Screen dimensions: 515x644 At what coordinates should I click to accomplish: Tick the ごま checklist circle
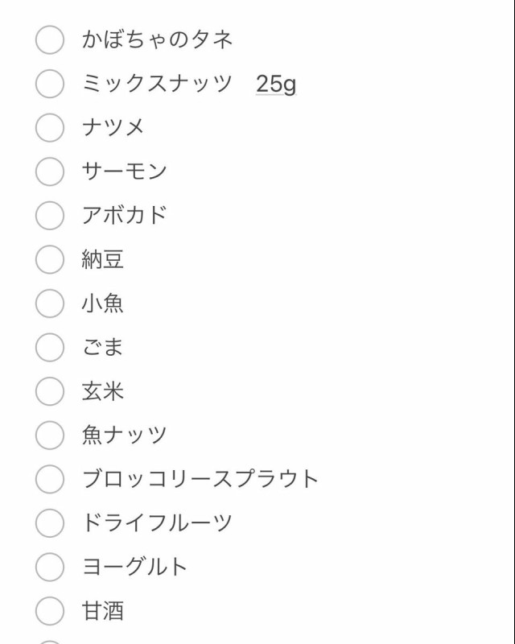pyautogui.click(x=49, y=347)
